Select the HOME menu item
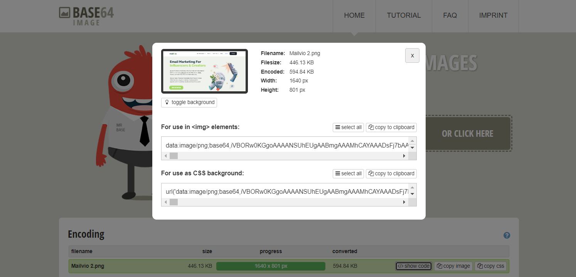Viewport: 576px width, 277px height. tap(354, 15)
